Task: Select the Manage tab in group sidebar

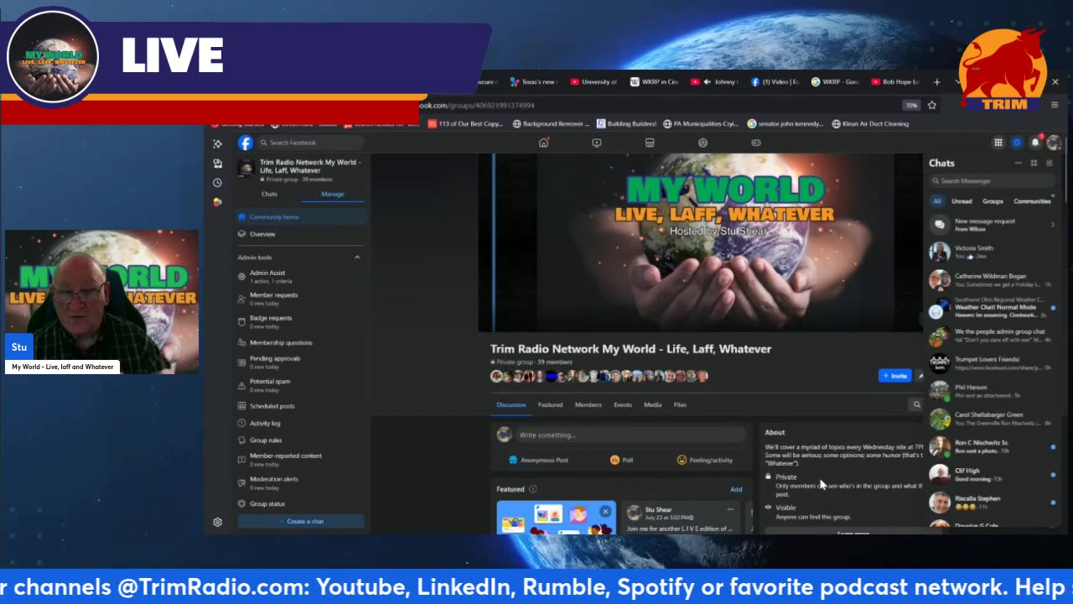Action: (x=333, y=194)
